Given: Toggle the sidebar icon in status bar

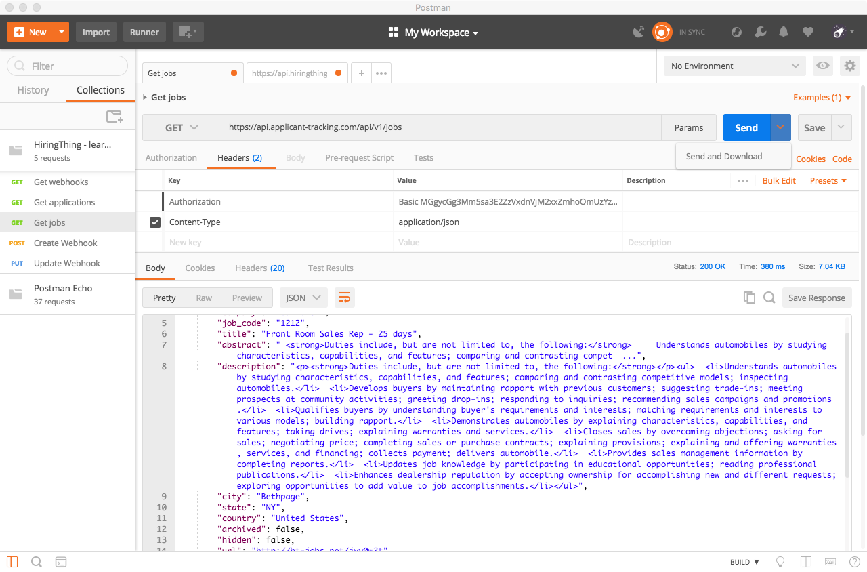Looking at the screenshot, I should [12, 562].
